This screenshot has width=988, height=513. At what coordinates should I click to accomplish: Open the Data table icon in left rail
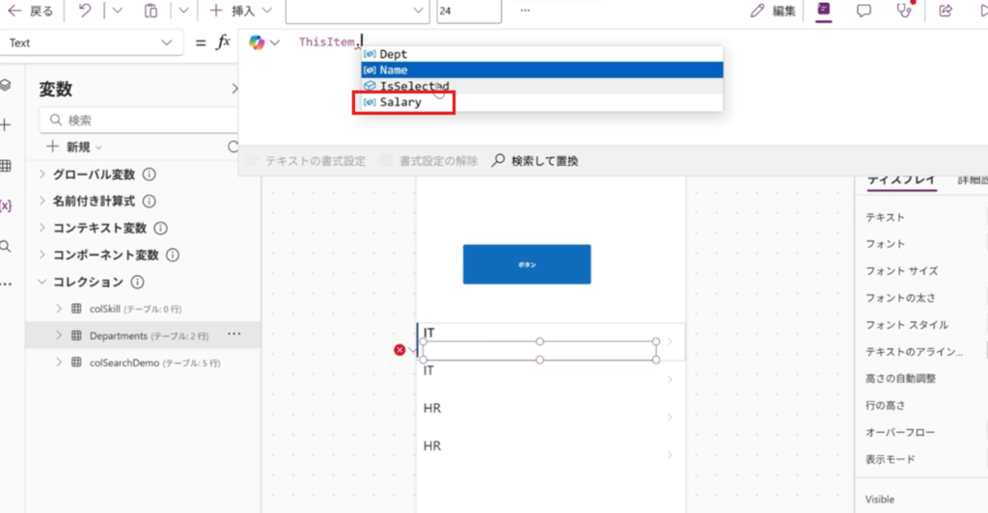(6, 166)
